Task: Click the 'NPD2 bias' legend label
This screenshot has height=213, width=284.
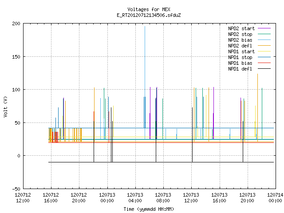Action: 240,40
